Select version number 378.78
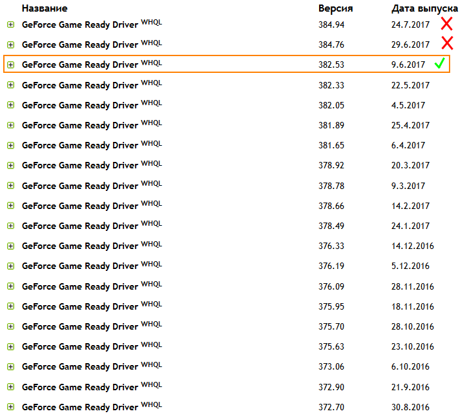 click(x=331, y=186)
